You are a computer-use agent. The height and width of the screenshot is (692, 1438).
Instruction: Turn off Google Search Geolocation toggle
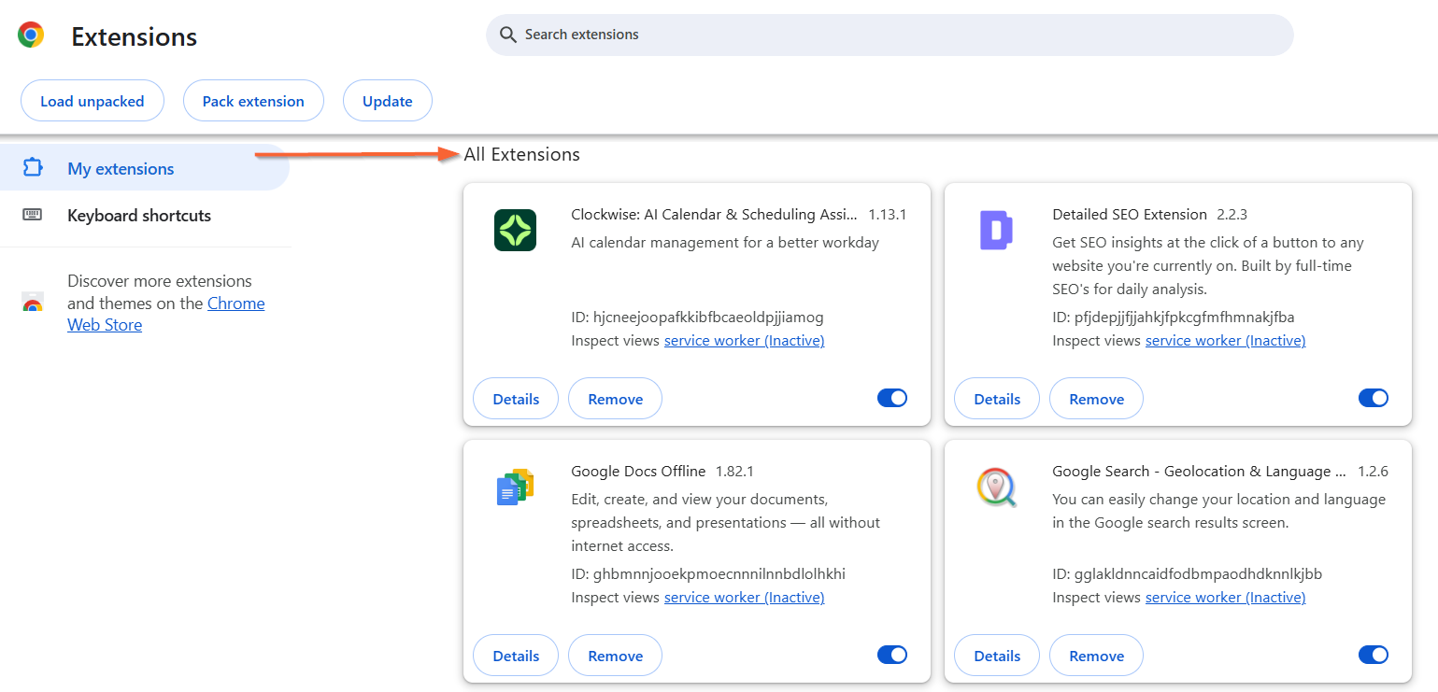[x=1374, y=656]
